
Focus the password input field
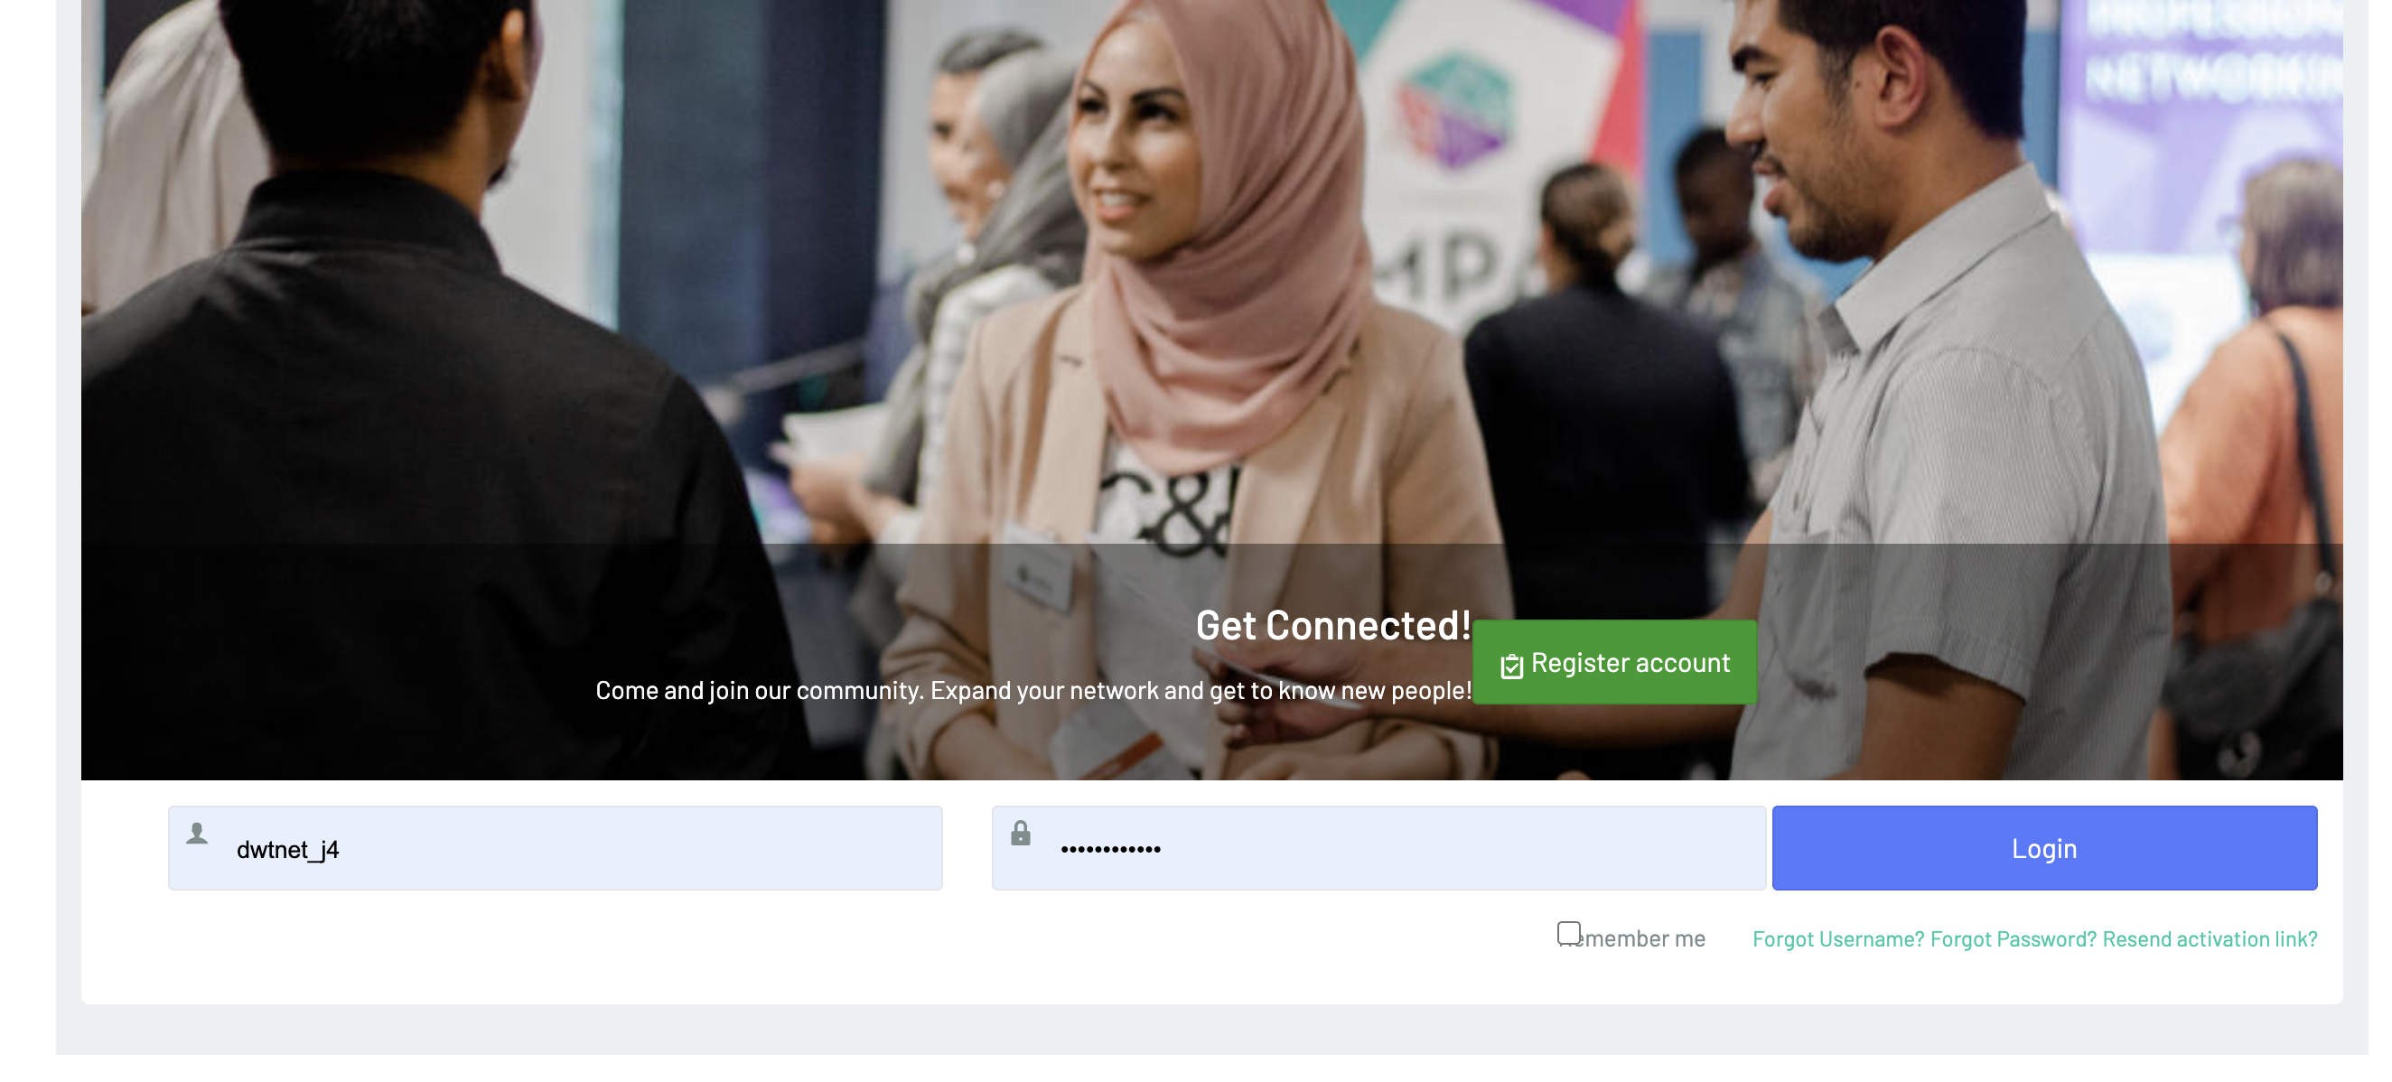1379,848
